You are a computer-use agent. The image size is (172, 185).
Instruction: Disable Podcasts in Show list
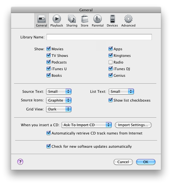tap(49, 62)
